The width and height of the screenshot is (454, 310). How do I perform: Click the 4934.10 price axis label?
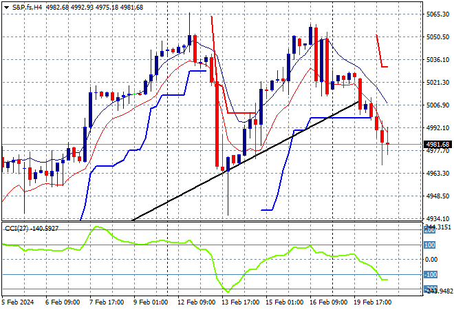click(437, 219)
